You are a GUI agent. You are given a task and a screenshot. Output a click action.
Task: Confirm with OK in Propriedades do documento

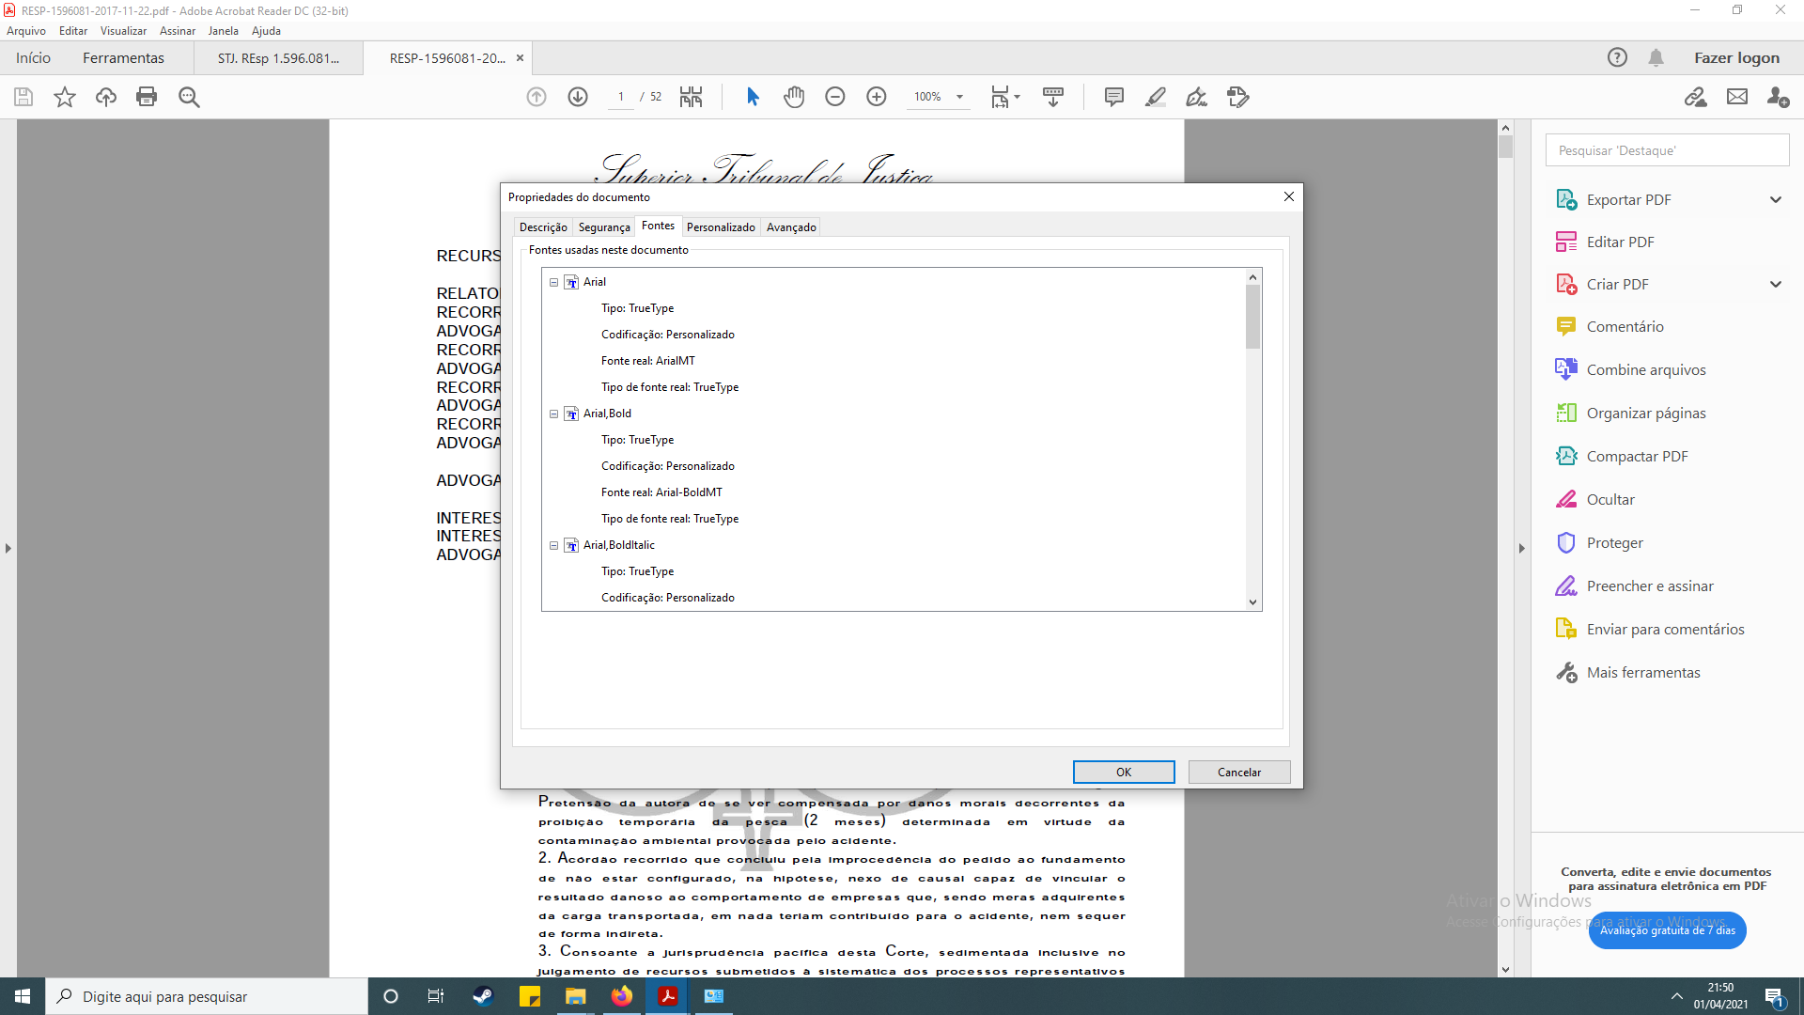pyautogui.click(x=1124, y=772)
